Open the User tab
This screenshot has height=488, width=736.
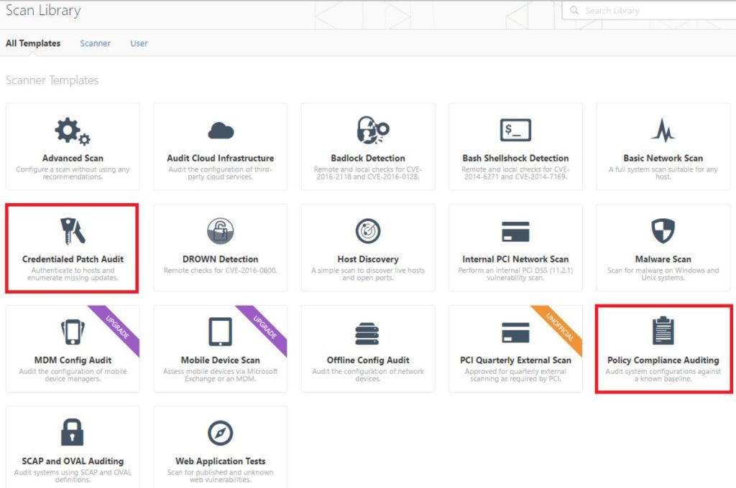pos(139,43)
